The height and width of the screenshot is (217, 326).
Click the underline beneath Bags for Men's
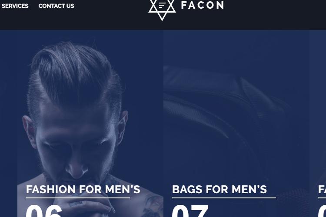[224, 198]
